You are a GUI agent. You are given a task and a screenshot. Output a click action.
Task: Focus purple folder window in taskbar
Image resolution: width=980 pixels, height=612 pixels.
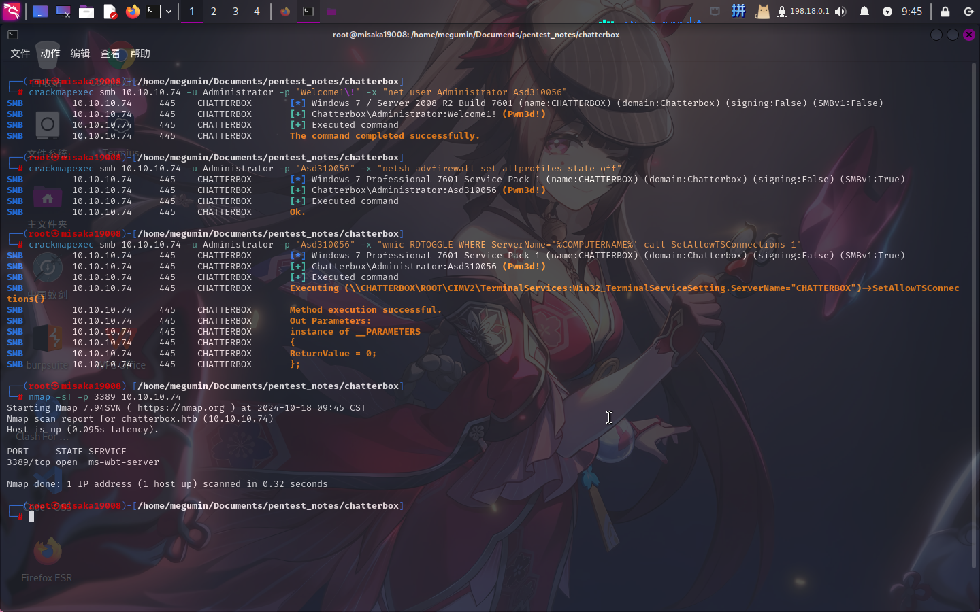coord(331,12)
